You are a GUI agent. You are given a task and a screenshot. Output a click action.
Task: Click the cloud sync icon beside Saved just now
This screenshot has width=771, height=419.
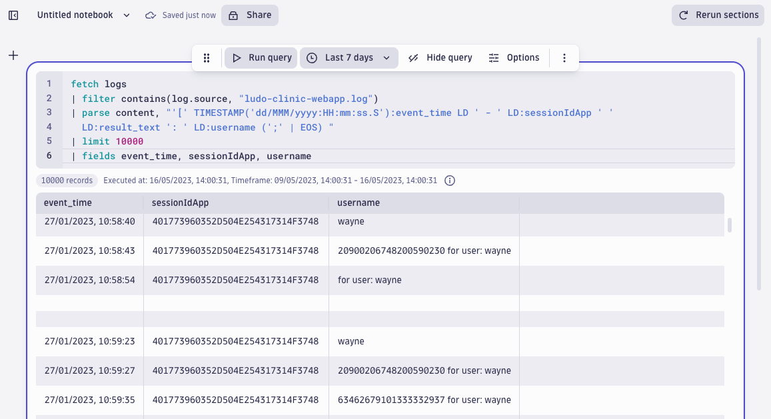150,15
